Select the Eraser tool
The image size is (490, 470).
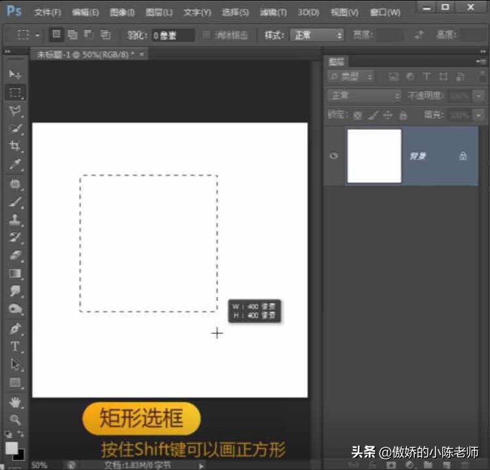(x=14, y=255)
